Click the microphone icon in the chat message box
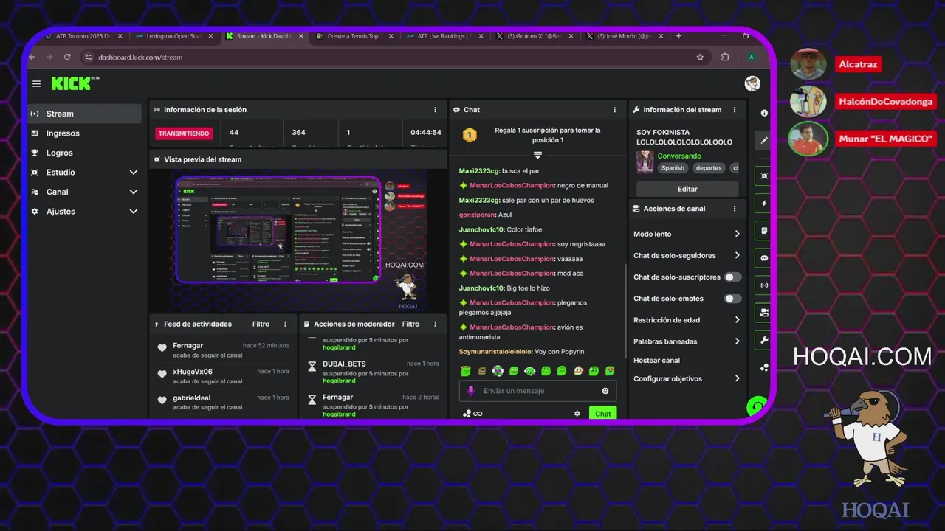The width and height of the screenshot is (945, 531). click(471, 391)
